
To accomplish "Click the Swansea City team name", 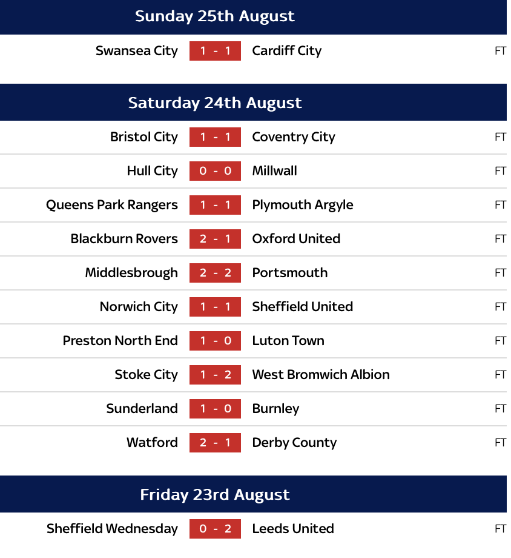I will [x=137, y=51].
